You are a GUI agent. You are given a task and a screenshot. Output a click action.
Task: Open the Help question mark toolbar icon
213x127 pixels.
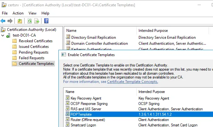point(46,21)
